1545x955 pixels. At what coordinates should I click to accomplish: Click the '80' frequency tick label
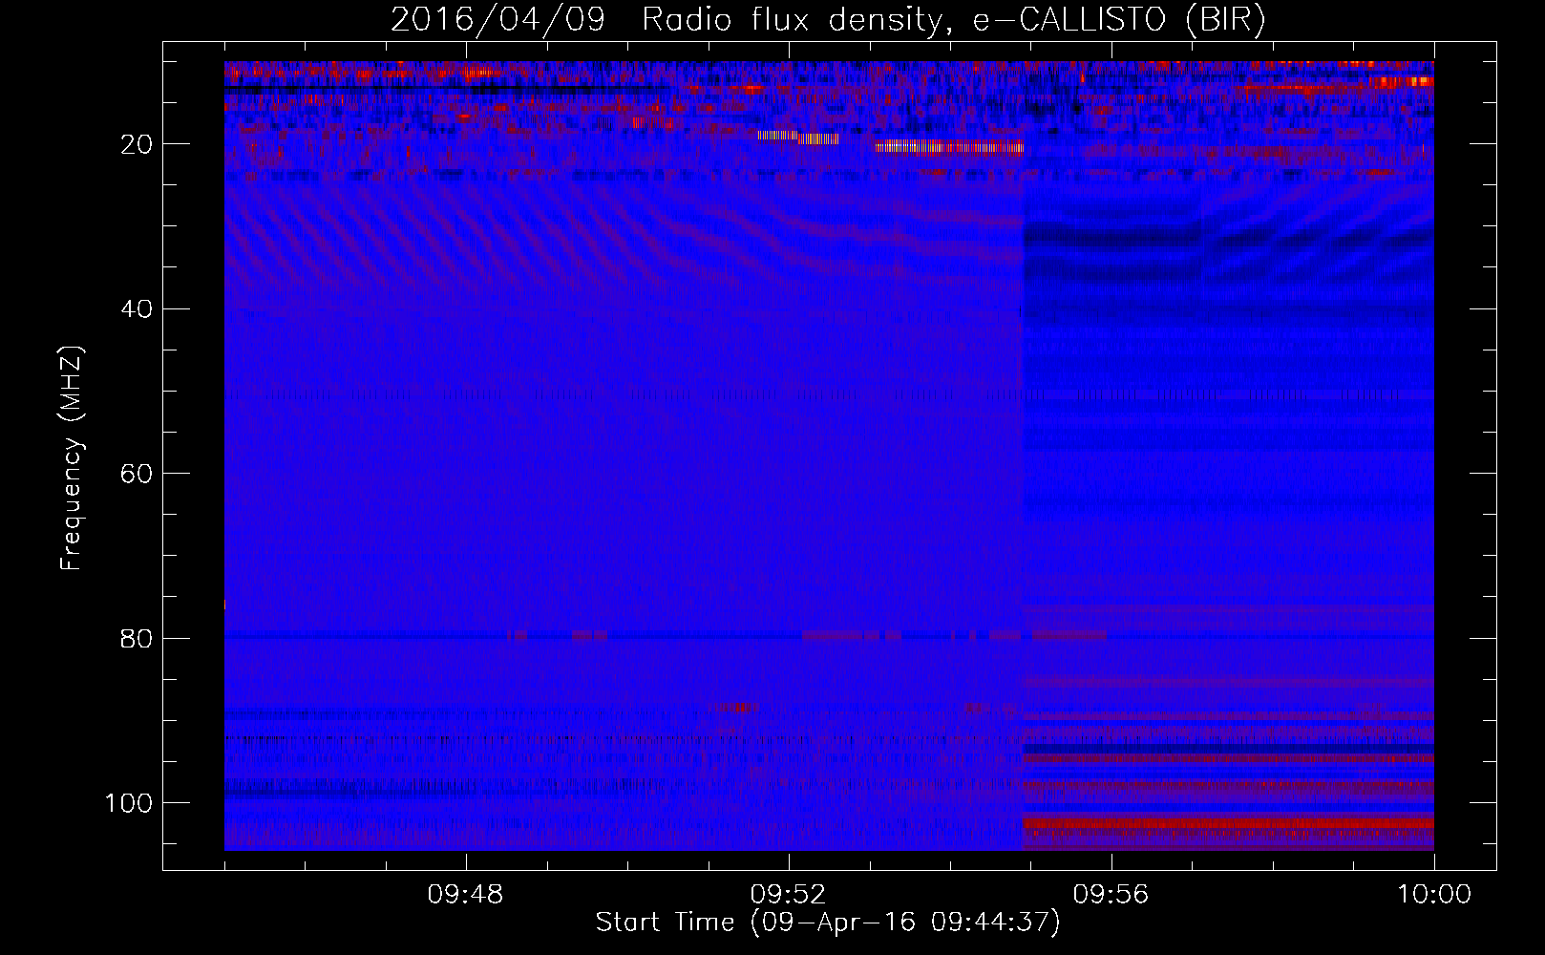pos(138,638)
